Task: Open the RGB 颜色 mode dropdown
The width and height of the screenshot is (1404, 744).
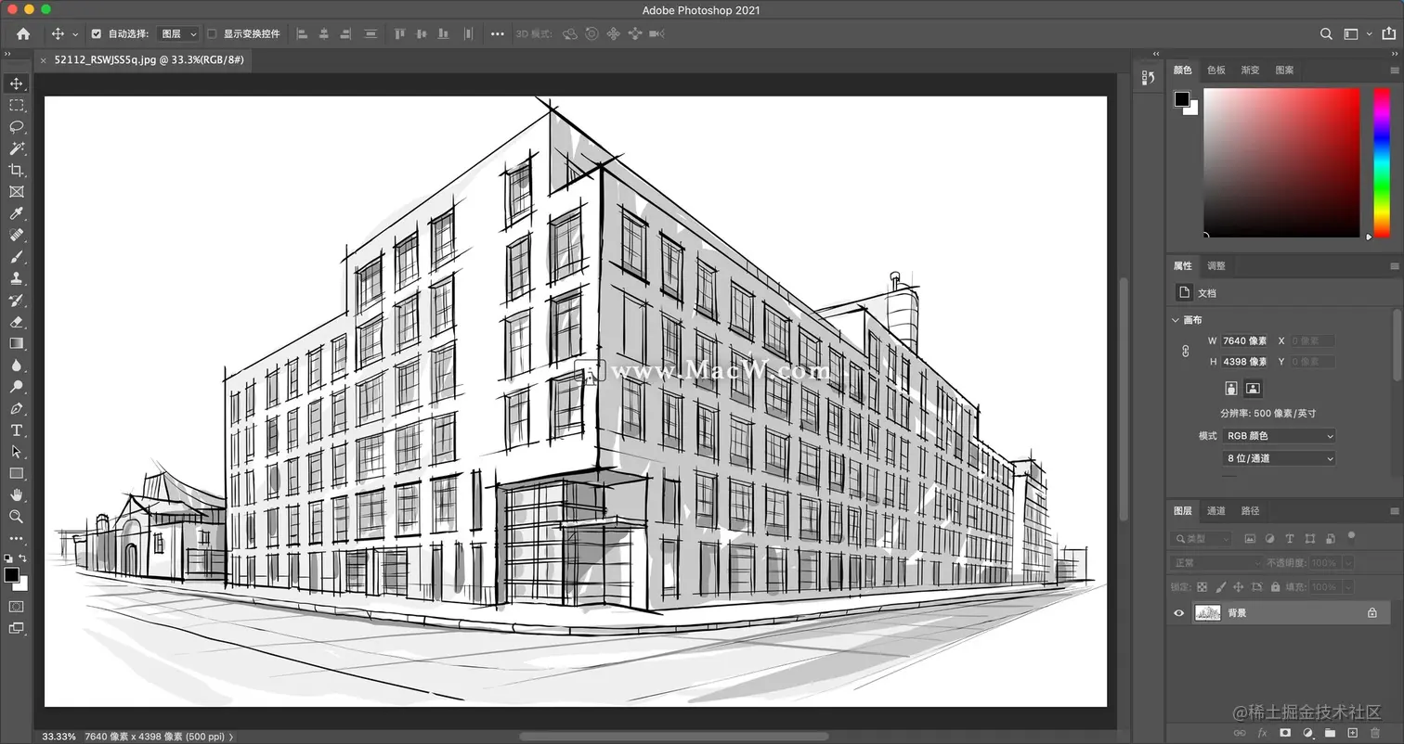Action: [x=1280, y=435]
